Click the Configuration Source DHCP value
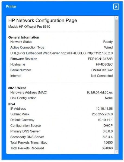The width and height of the screenshot is (124, 162). click(x=108, y=125)
